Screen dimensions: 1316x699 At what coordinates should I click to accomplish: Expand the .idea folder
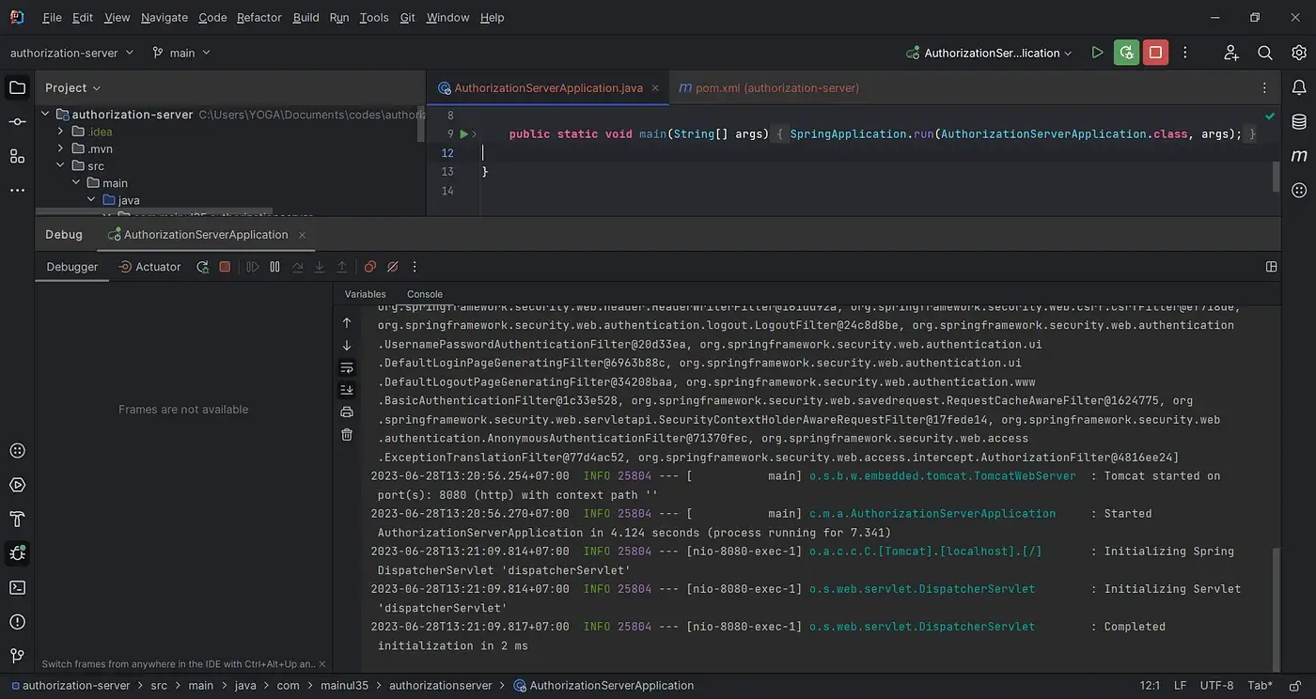61,132
